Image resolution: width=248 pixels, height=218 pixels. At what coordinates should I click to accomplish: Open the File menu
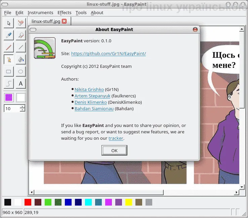click(8, 13)
